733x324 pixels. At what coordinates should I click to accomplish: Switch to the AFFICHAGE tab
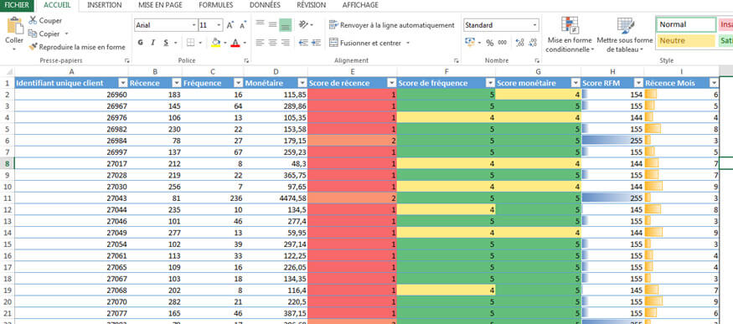point(360,5)
